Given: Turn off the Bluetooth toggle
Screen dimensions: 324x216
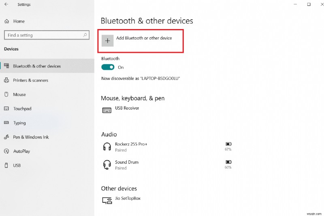Looking at the screenshot, I should [x=108, y=67].
